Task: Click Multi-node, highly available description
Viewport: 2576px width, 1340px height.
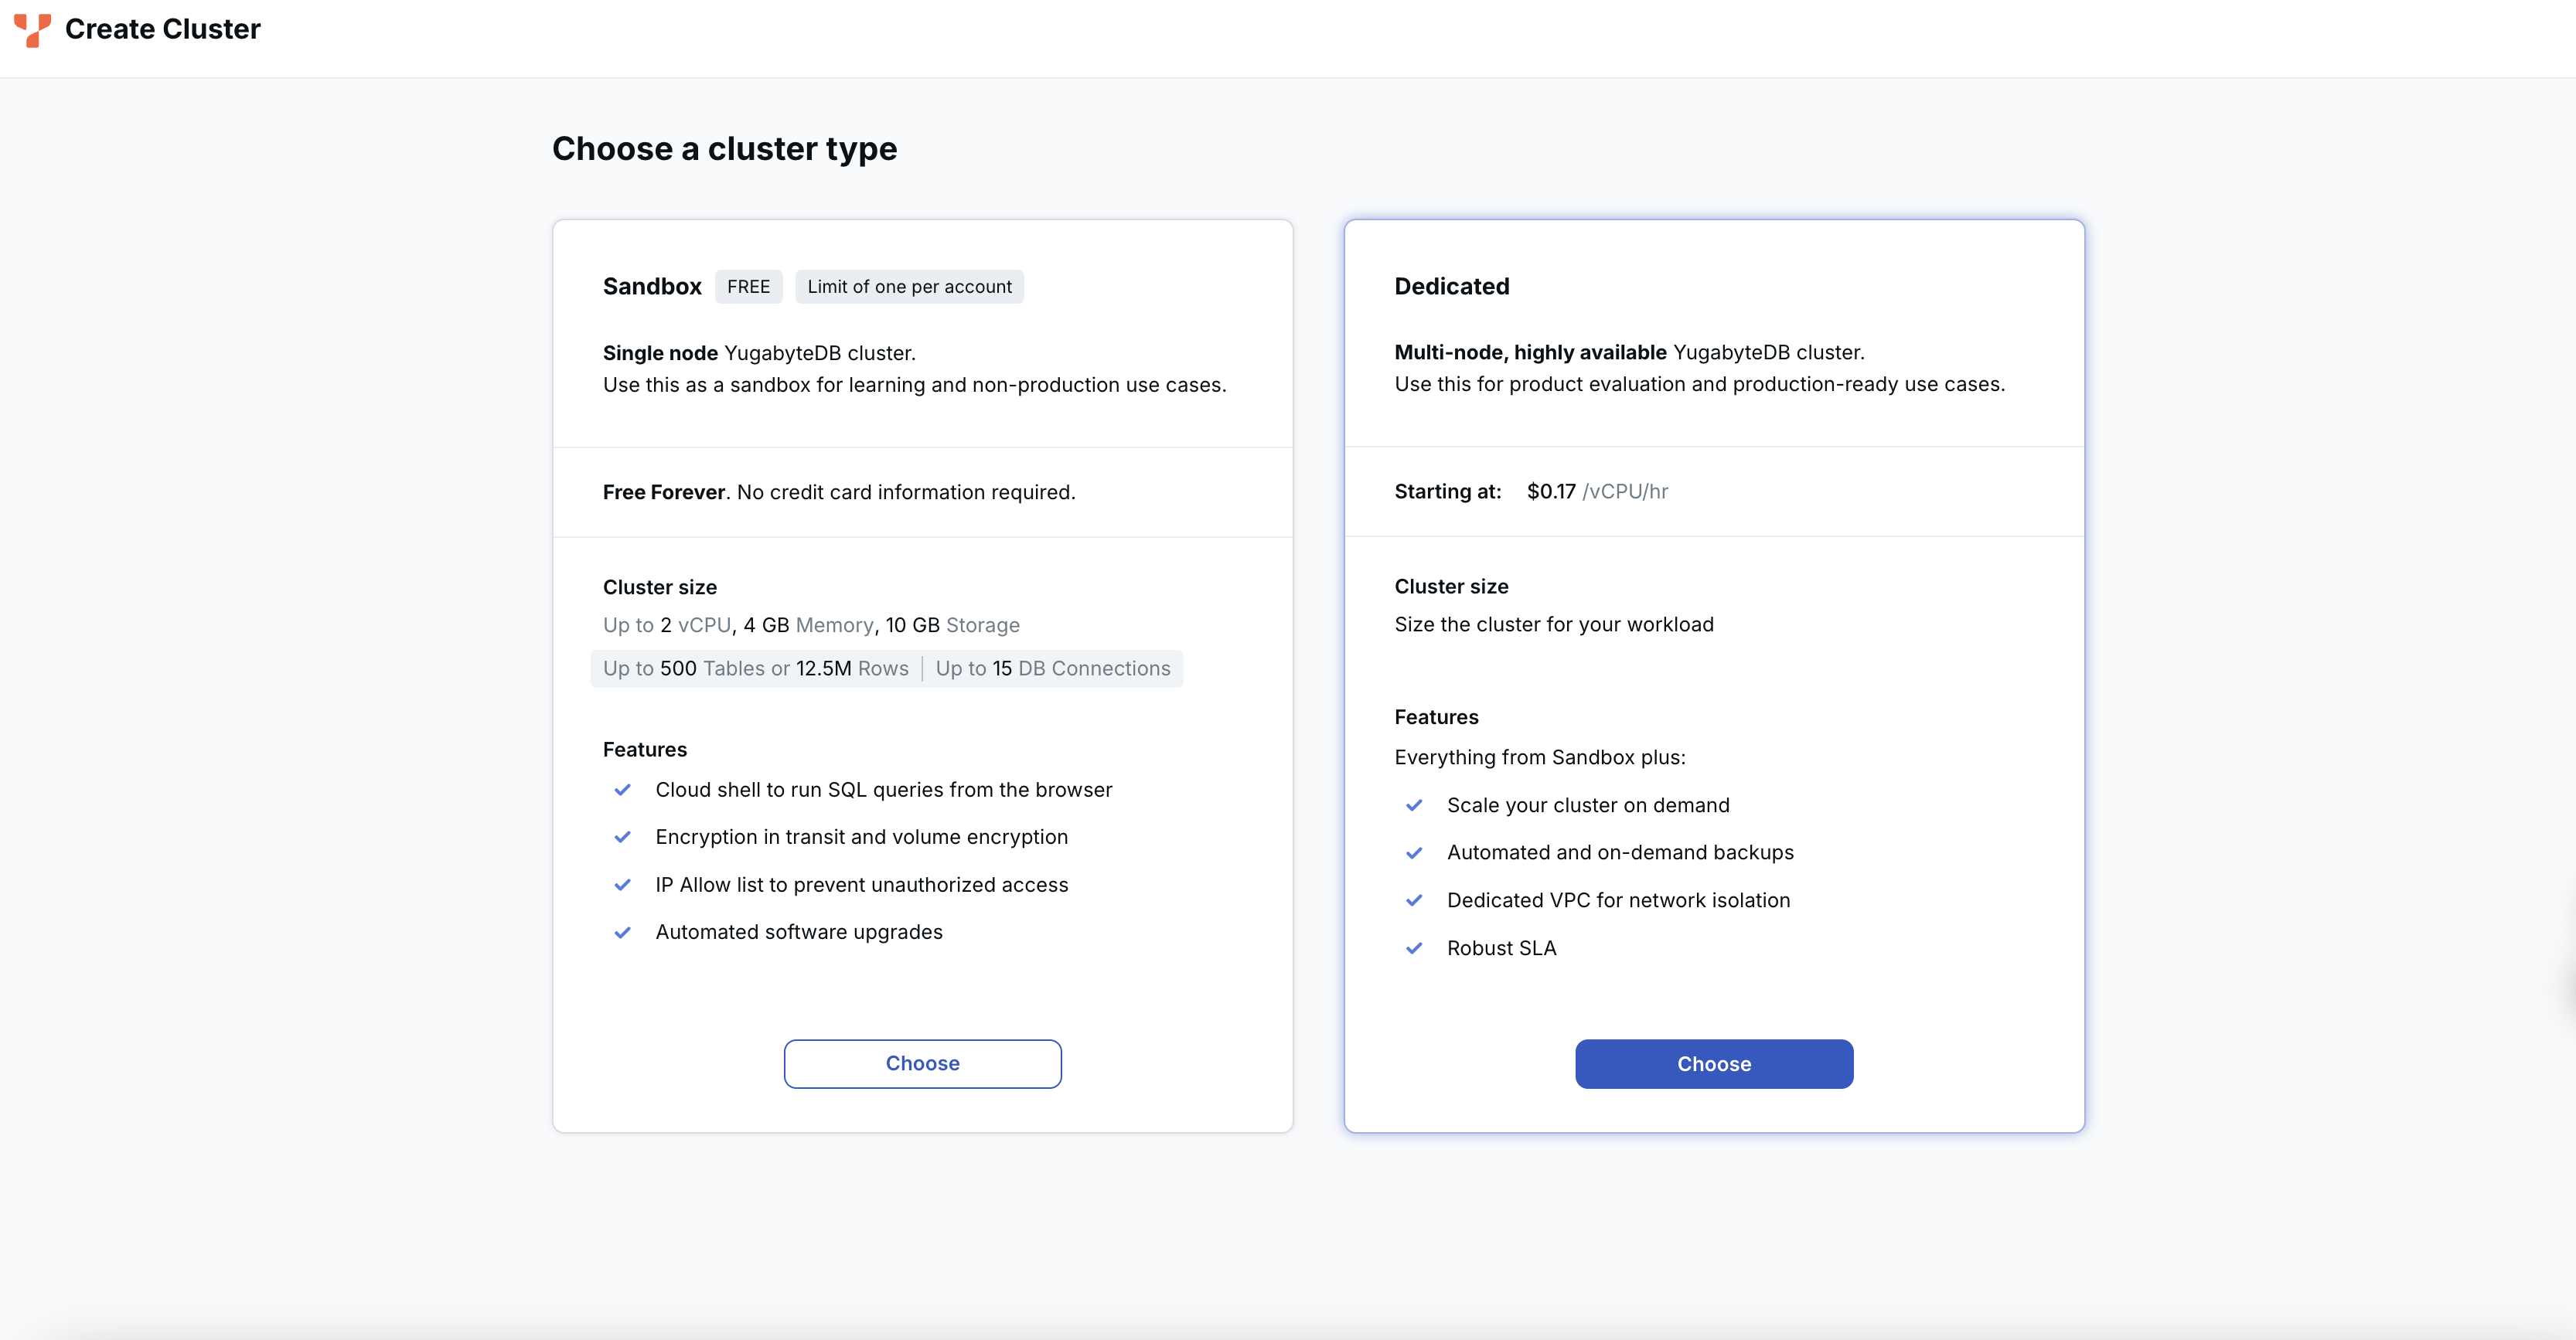Action: [x=1629, y=352]
